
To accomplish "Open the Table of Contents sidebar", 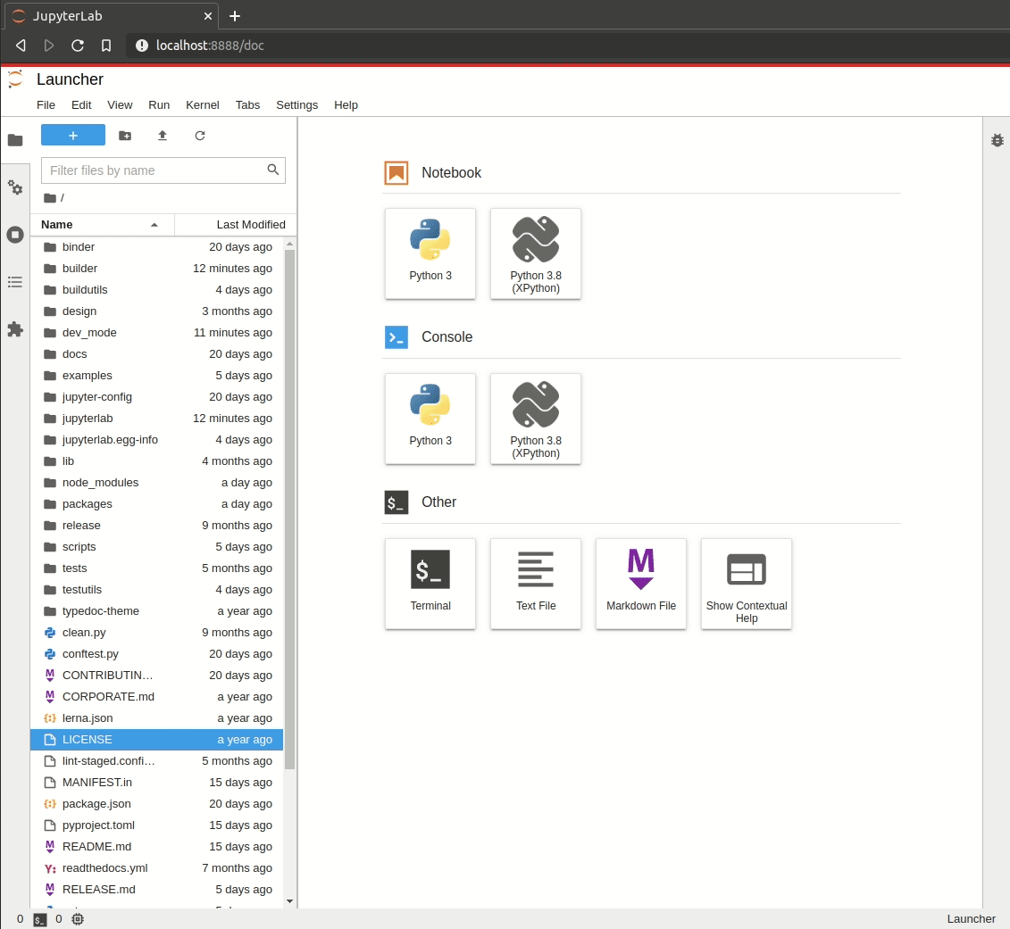I will [15, 282].
